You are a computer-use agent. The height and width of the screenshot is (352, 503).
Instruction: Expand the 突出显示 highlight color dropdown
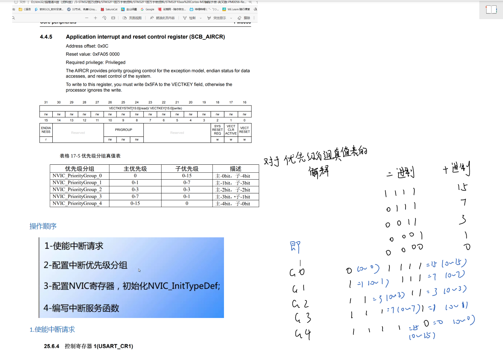click(x=231, y=18)
